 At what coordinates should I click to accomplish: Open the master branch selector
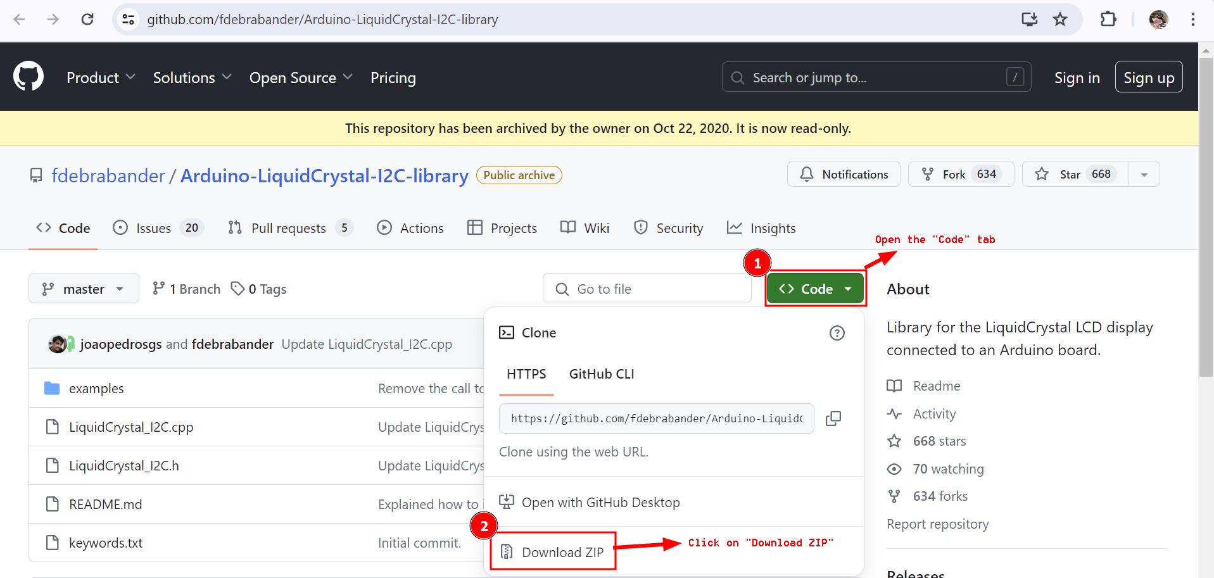[x=84, y=289]
